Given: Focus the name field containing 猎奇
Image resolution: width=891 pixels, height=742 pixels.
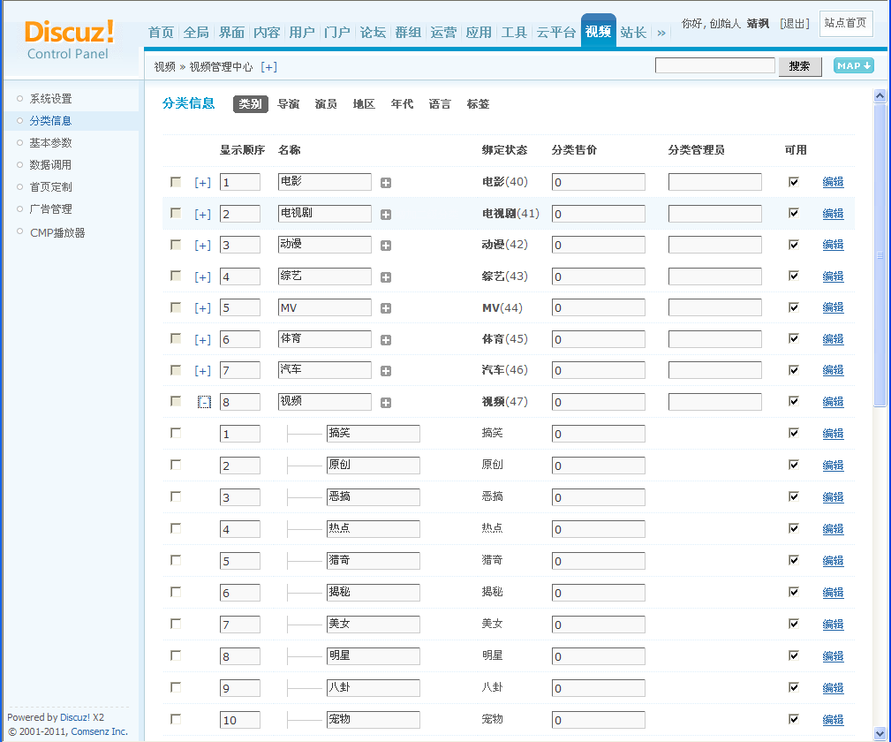Looking at the screenshot, I should coord(374,561).
